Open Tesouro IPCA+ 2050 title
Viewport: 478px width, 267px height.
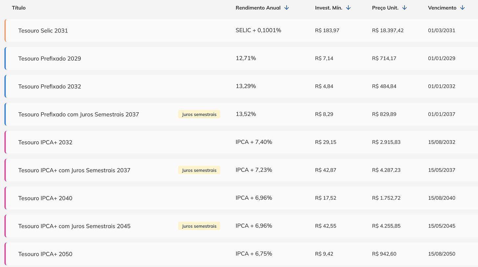pyautogui.click(x=45, y=254)
